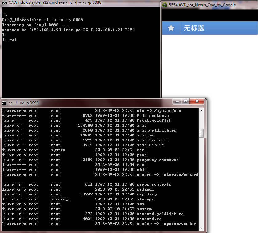Screen dimensions: 258x233
Task: Click the 'system' group of the mnt row
Action: click(58, 150)
